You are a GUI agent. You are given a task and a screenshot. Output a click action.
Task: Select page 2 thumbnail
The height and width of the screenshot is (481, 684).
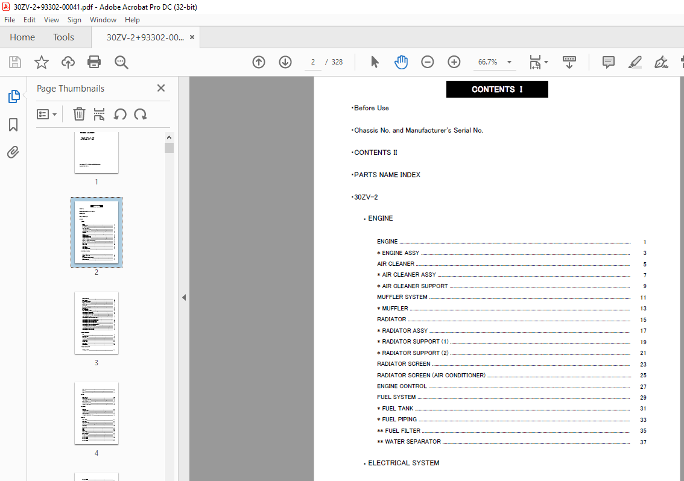click(x=97, y=232)
